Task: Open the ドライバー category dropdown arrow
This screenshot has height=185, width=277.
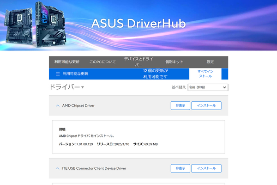Action: (82, 87)
